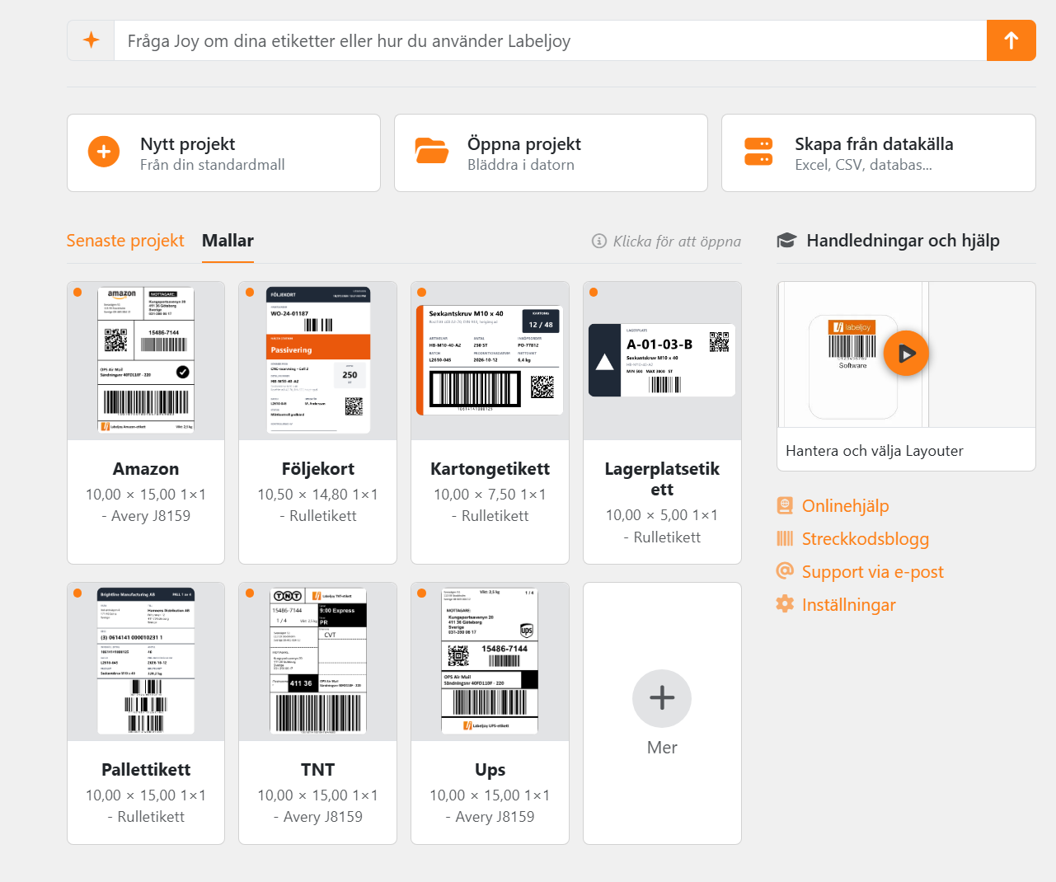This screenshot has height=882, width=1056.
Task: Open the Ups template thumbnail
Action: (x=490, y=661)
